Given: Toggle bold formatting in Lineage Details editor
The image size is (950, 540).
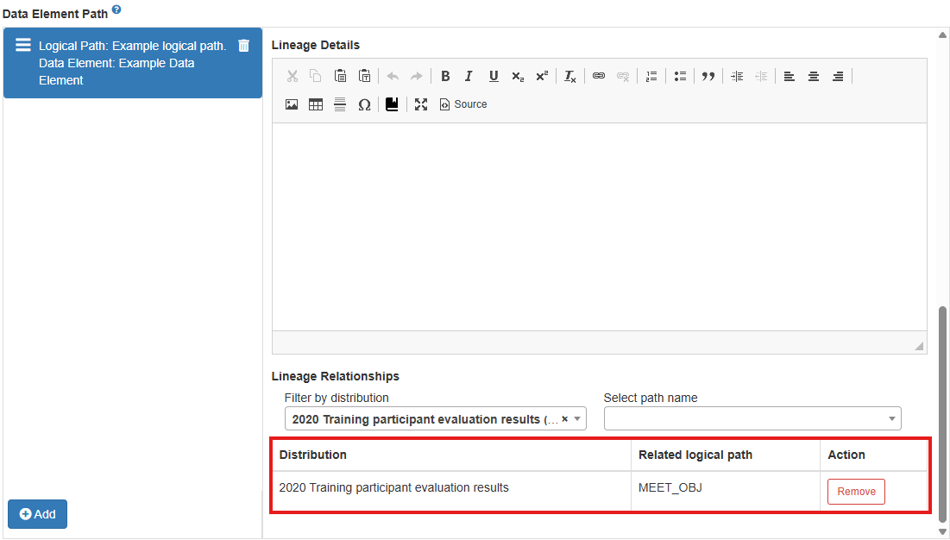Looking at the screenshot, I should pos(445,76).
